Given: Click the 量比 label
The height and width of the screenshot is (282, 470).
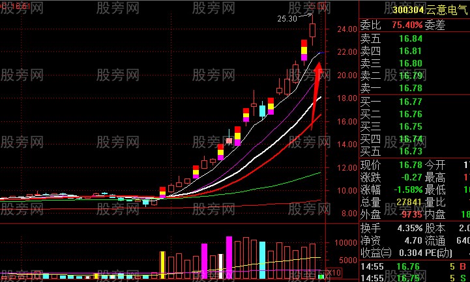Looking at the screenshot, I should click(x=435, y=202).
